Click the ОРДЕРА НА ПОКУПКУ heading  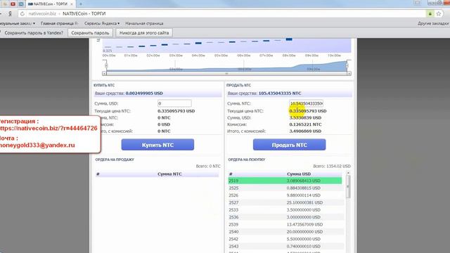[247, 160]
